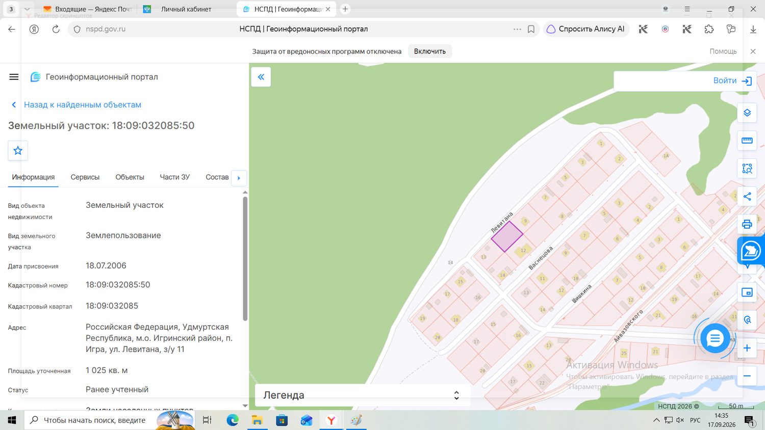Viewport: 765px width, 430px height.
Task: Print the map
Action: pyautogui.click(x=747, y=224)
